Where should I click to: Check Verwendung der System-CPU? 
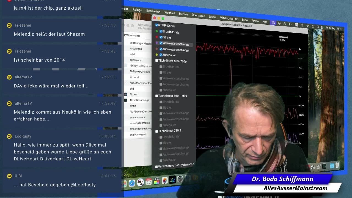(156, 167)
